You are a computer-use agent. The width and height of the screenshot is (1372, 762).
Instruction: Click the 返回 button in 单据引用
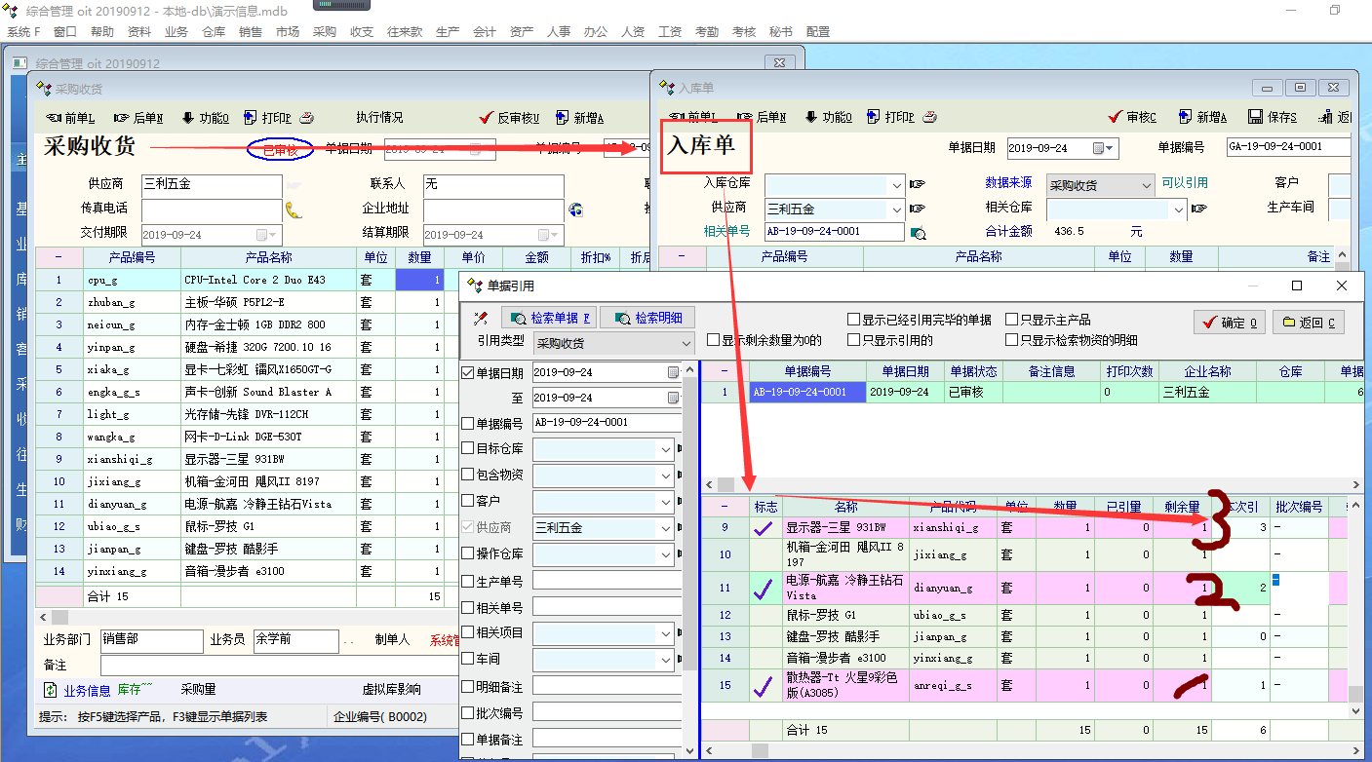[x=1309, y=323]
